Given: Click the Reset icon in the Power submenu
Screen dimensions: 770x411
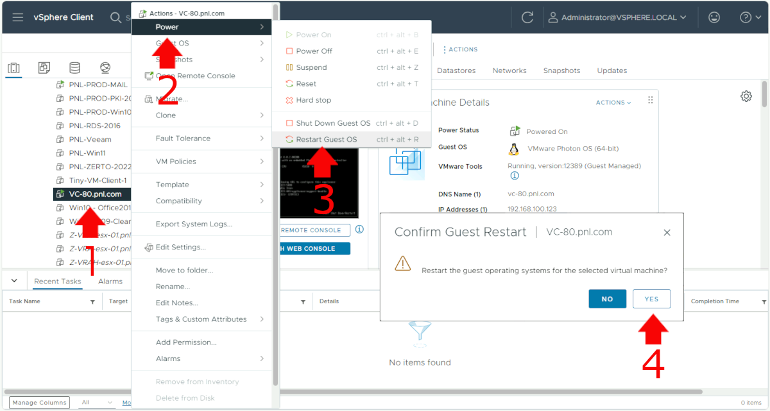Looking at the screenshot, I should [x=289, y=84].
